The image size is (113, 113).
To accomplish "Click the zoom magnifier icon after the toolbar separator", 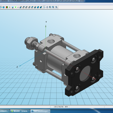I will [x=56, y=7].
